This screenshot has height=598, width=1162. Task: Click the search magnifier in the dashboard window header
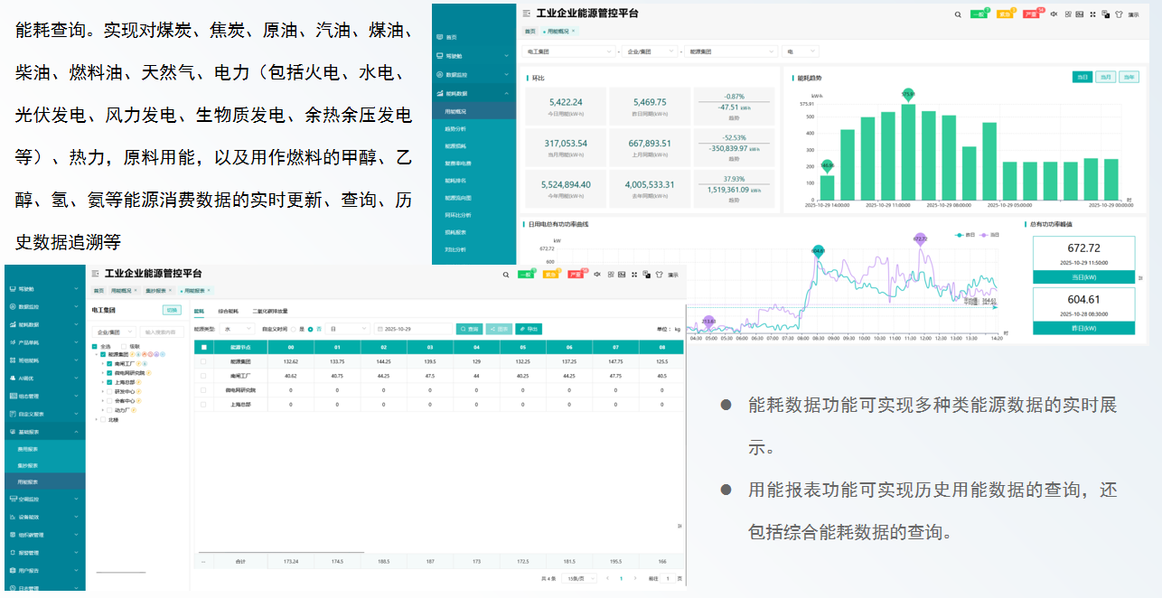958,14
